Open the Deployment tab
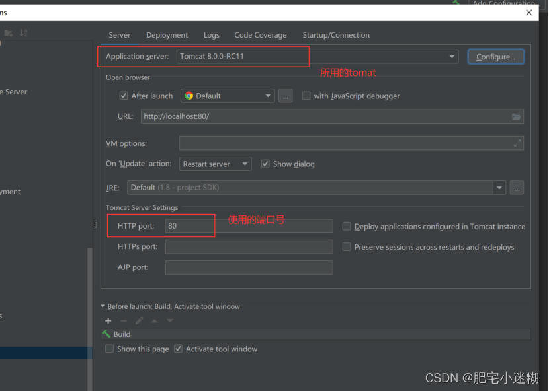This screenshot has height=391, width=549. 167,35
